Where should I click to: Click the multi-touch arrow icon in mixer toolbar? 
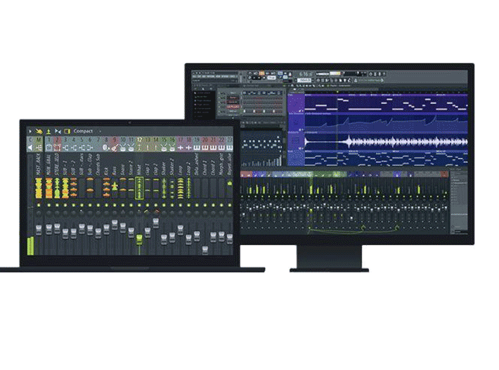39,131
